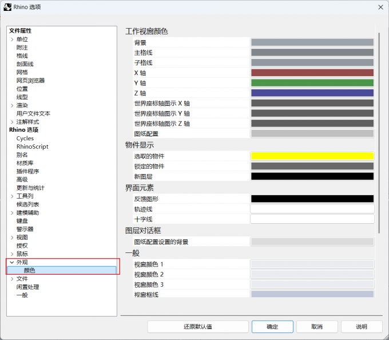Select 键盘 in the tree

pyautogui.click(x=22, y=221)
